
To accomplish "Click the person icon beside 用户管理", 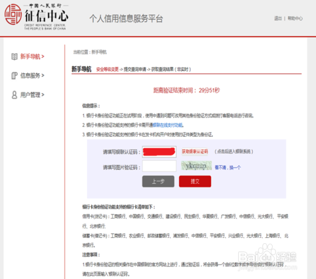I will point(15,95).
